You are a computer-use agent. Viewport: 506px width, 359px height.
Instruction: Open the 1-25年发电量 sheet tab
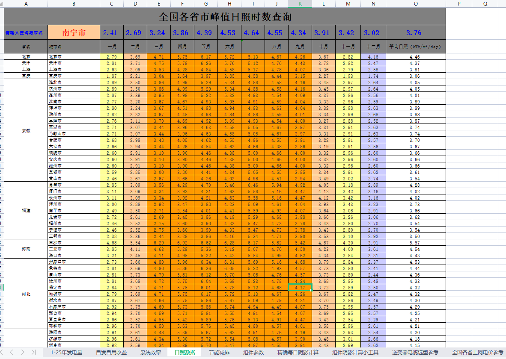point(66,353)
